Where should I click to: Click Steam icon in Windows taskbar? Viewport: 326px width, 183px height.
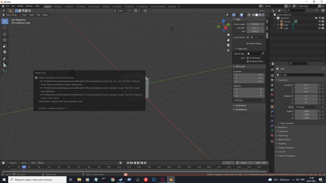(121, 179)
